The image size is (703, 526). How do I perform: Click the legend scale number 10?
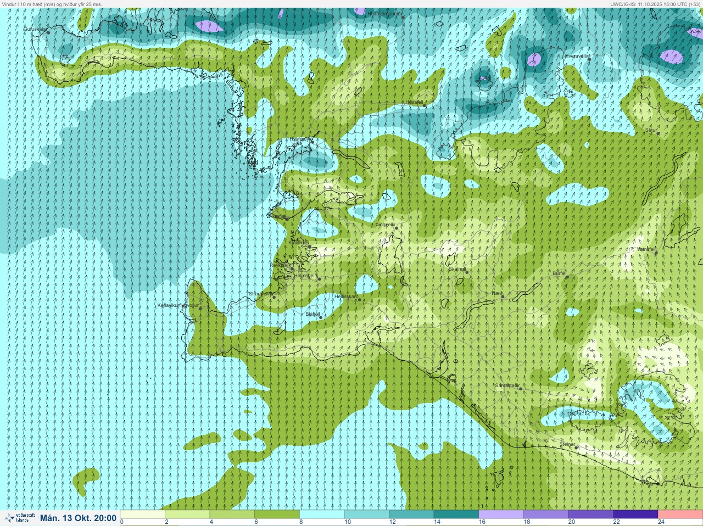coord(348,522)
